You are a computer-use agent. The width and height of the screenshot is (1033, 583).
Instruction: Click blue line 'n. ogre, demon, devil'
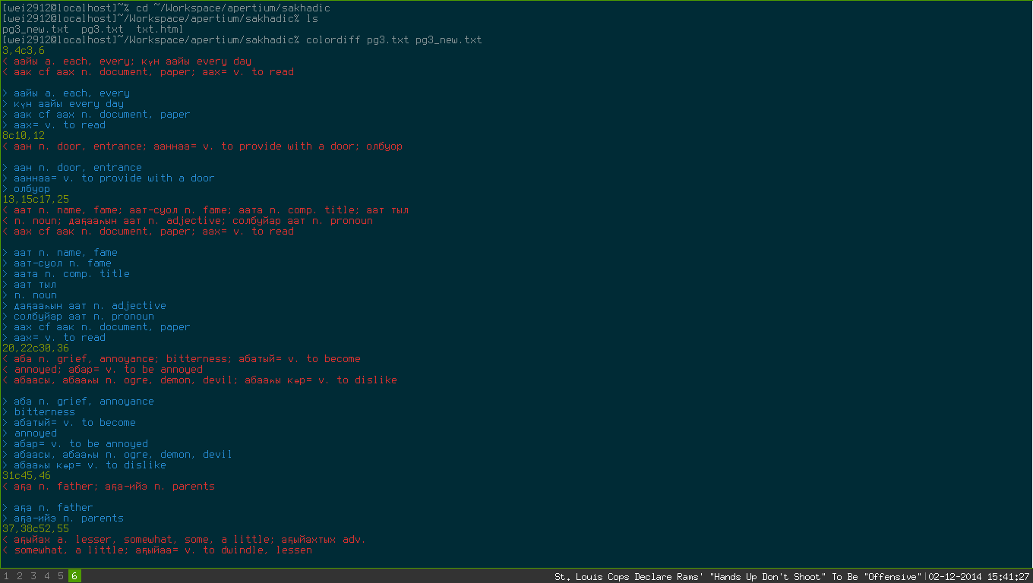click(118, 455)
